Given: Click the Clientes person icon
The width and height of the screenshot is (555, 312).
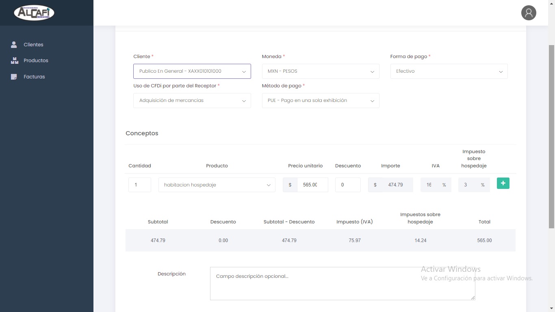Looking at the screenshot, I should click(14, 45).
